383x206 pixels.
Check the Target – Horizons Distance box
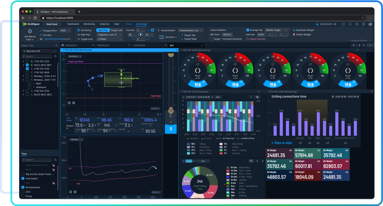pos(211,39)
